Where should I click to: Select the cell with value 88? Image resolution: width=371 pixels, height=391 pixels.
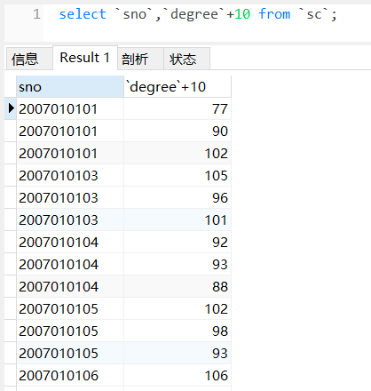[178, 286]
